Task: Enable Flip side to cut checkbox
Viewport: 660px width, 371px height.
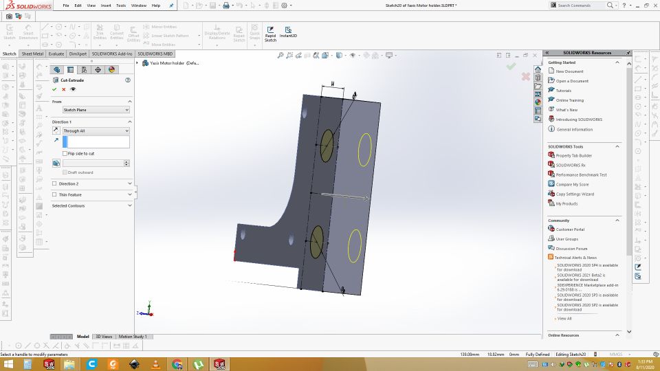Action: 65,153
